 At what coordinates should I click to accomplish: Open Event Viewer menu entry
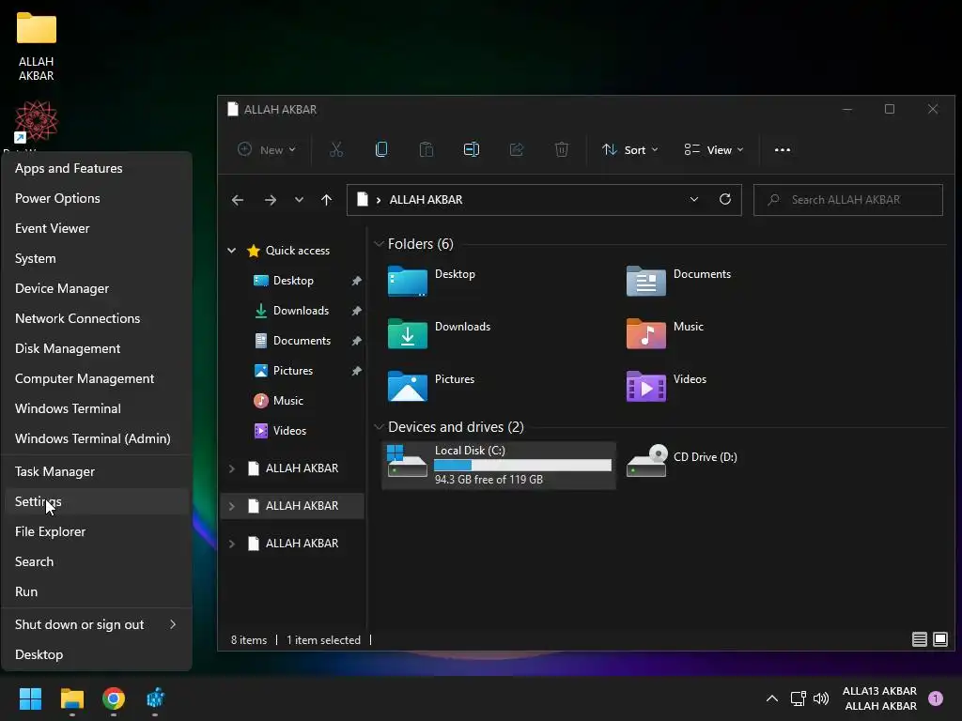pyautogui.click(x=97, y=228)
